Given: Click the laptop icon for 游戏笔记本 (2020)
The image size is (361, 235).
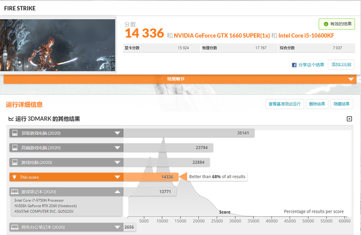Looking at the screenshot, I should point(15,192).
